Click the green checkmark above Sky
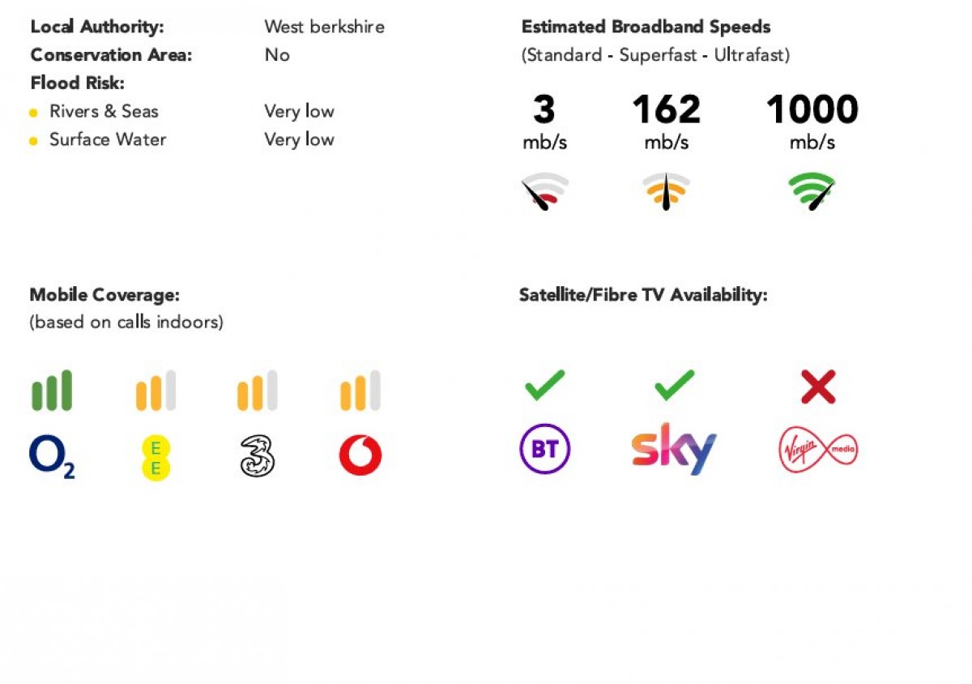The image size is (972, 684). (674, 385)
